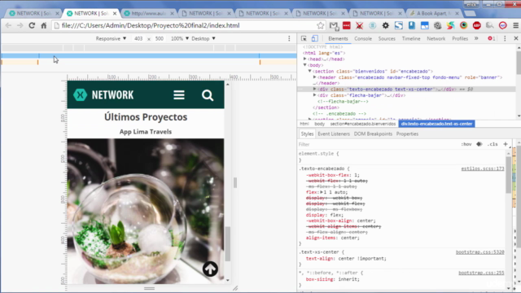This screenshot has width=521, height=293.
Task: Open the Properties pane
Action: pyautogui.click(x=407, y=133)
